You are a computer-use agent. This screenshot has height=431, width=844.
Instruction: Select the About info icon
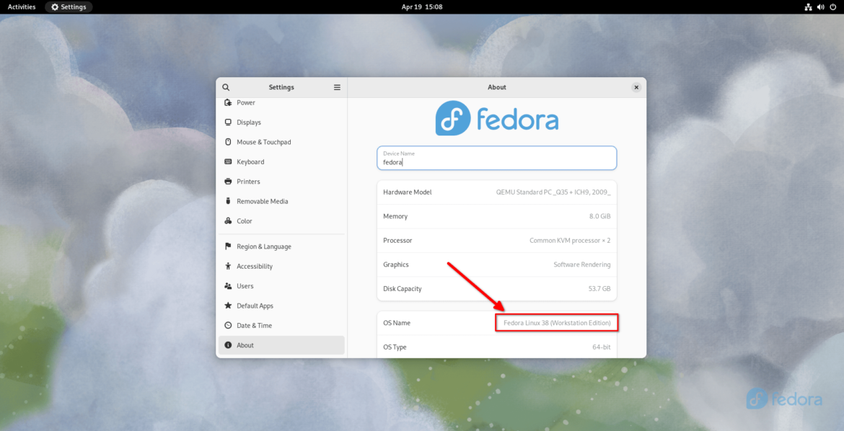tap(228, 345)
